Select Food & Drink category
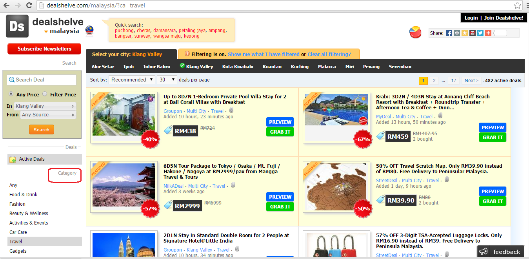The image size is (529, 259). coord(24,194)
